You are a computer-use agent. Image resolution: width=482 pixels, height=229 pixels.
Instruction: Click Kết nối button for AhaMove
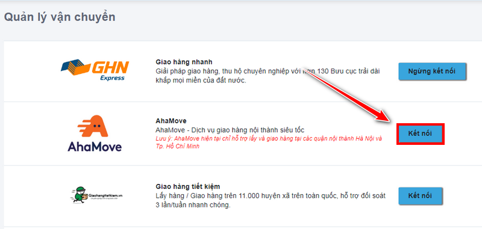tap(420, 134)
